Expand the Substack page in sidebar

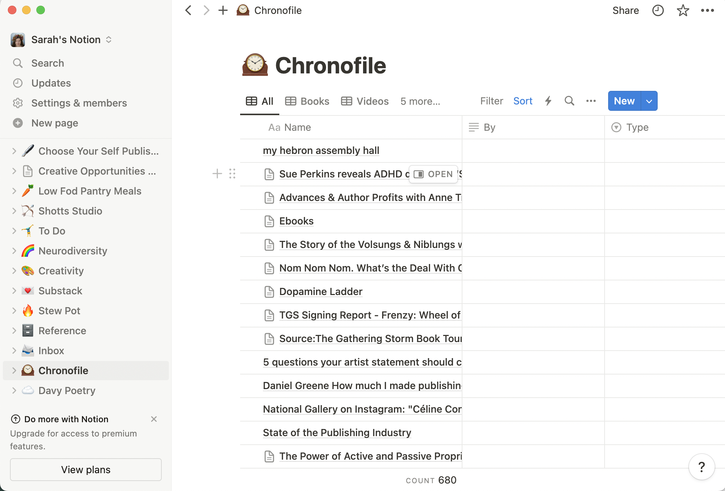click(x=14, y=291)
